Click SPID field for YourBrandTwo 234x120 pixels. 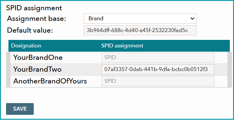pos(158,69)
